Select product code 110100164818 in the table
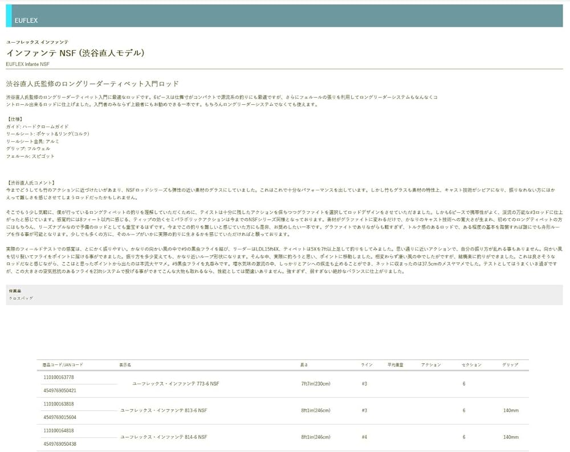This screenshot has height=452, width=570. pos(60,430)
